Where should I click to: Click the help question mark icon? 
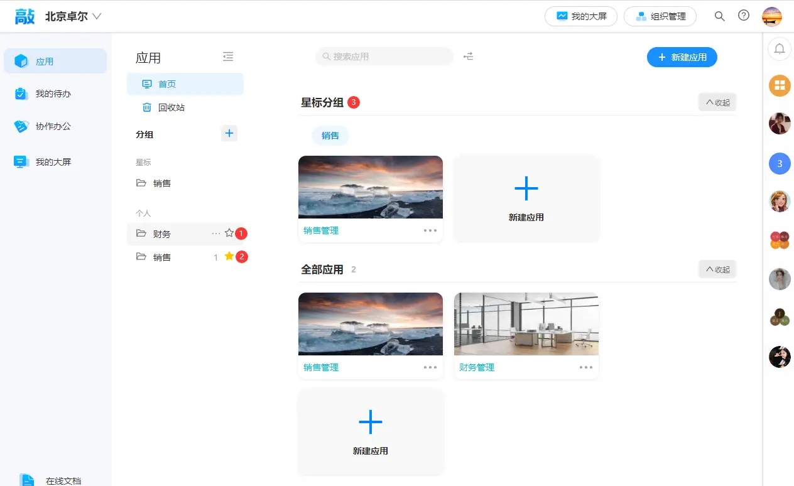point(744,16)
